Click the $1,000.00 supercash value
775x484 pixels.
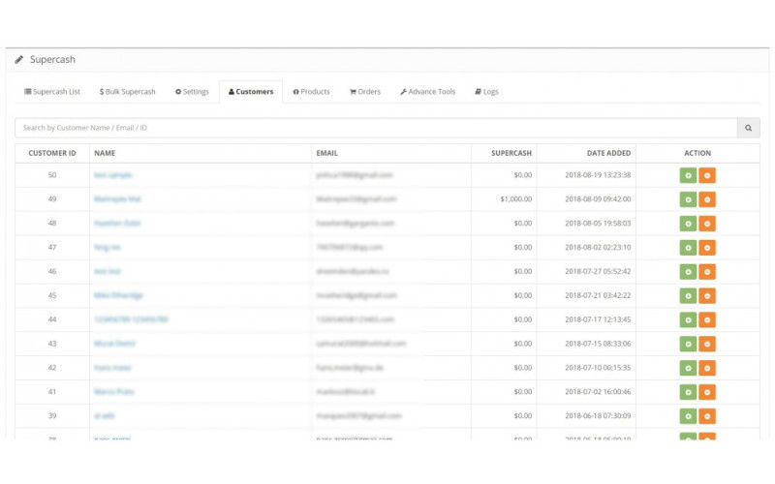click(x=516, y=199)
